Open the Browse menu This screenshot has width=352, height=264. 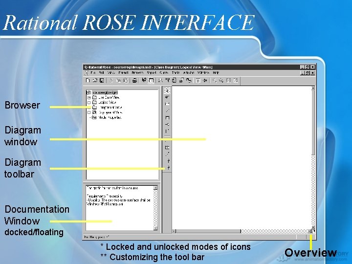click(x=137, y=73)
